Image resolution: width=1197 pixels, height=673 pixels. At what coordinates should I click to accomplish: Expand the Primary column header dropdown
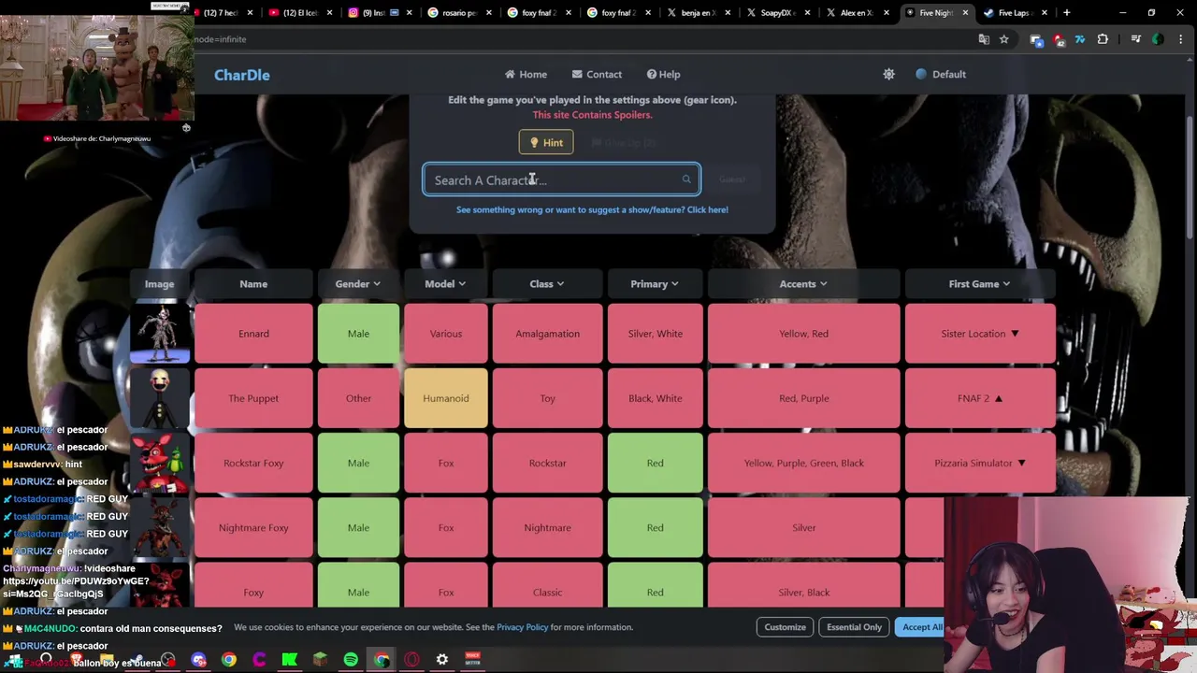[x=655, y=283]
